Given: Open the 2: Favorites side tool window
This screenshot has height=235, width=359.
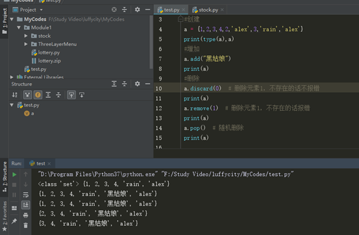Looking at the screenshot, I should point(5,216).
